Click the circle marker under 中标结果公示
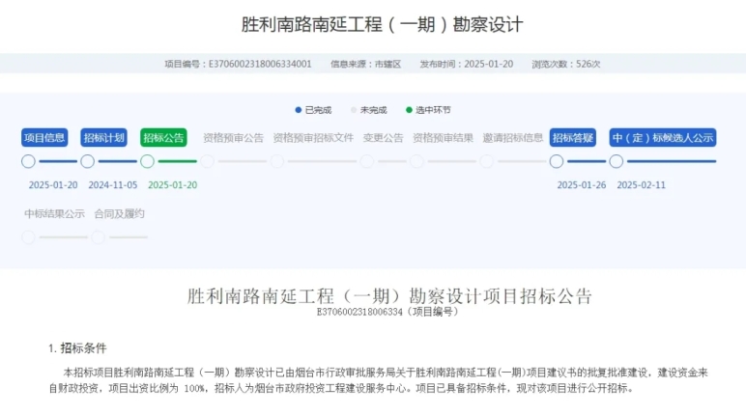The height and width of the screenshot is (415, 746). 28,236
